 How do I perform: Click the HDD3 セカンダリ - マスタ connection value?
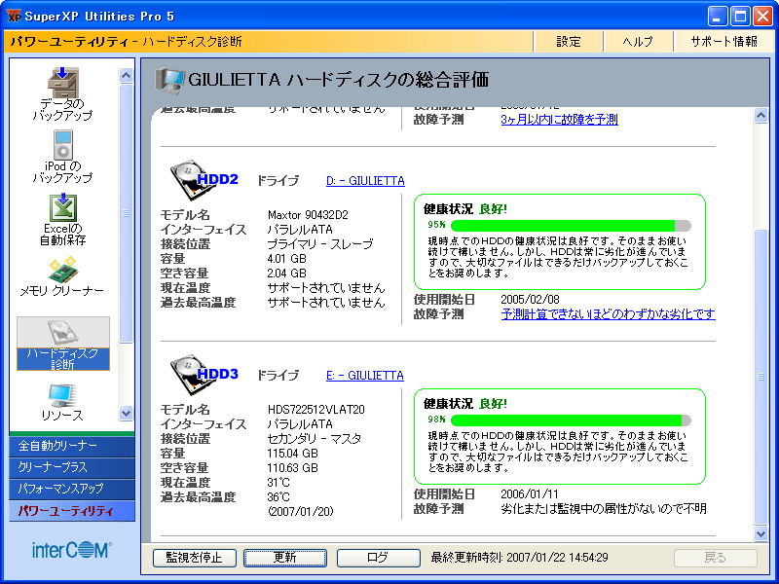point(315,439)
